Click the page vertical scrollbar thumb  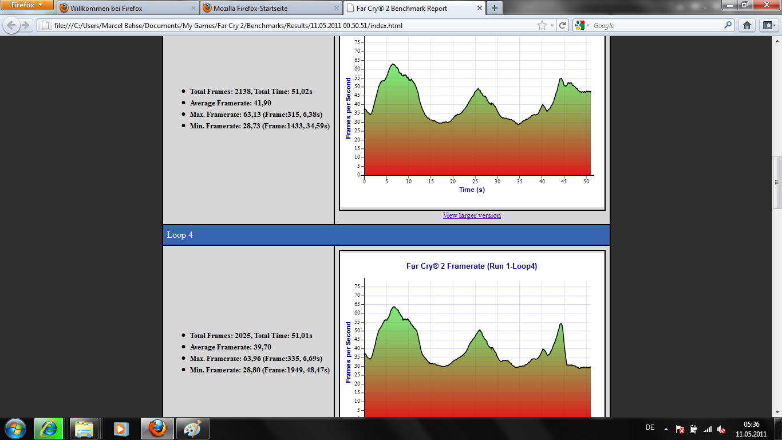777,182
